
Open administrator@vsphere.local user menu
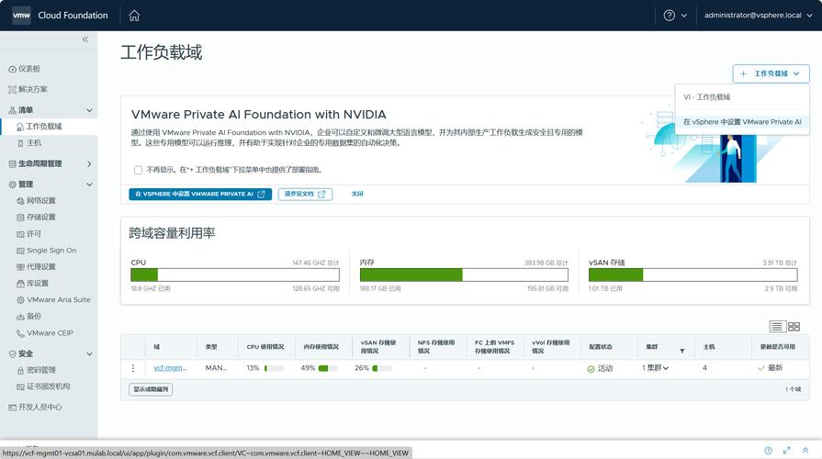[x=758, y=16]
